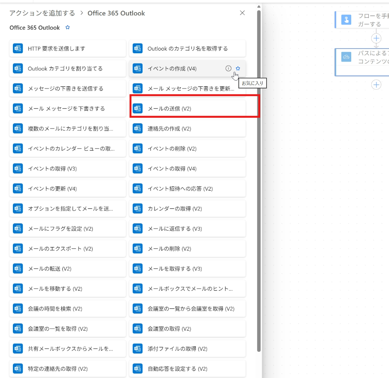
Task: Click info icon on イベントの作成 (V4)
Action: click(228, 68)
